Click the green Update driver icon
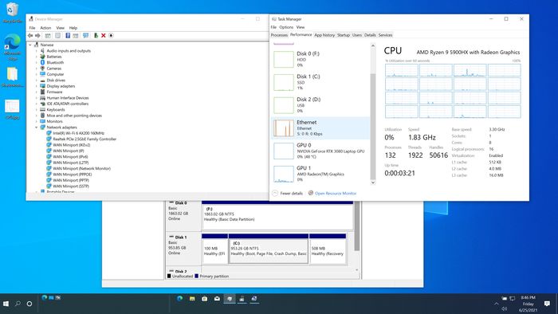The image size is (558, 314). pyautogui.click(x=96, y=36)
